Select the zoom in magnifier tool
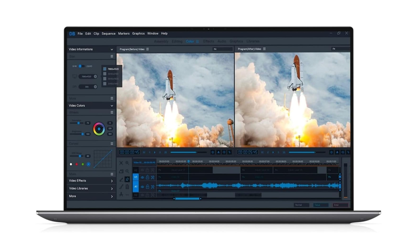 click(127, 163)
